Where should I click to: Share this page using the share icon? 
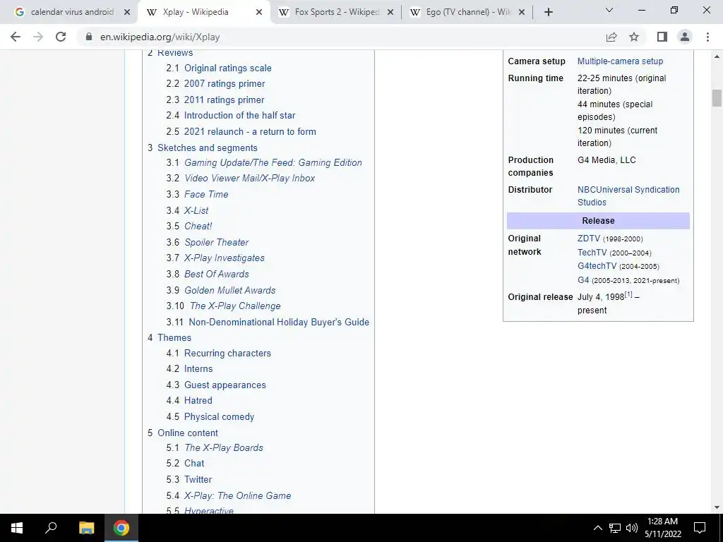(611, 37)
